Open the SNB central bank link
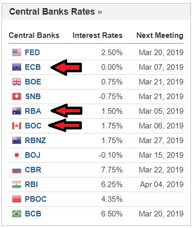The height and width of the screenshot is (228, 192). (x=33, y=97)
